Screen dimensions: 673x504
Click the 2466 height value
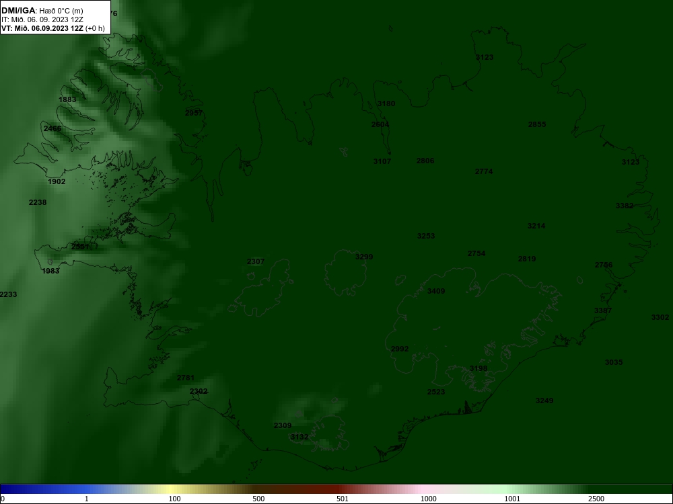[52, 128]
